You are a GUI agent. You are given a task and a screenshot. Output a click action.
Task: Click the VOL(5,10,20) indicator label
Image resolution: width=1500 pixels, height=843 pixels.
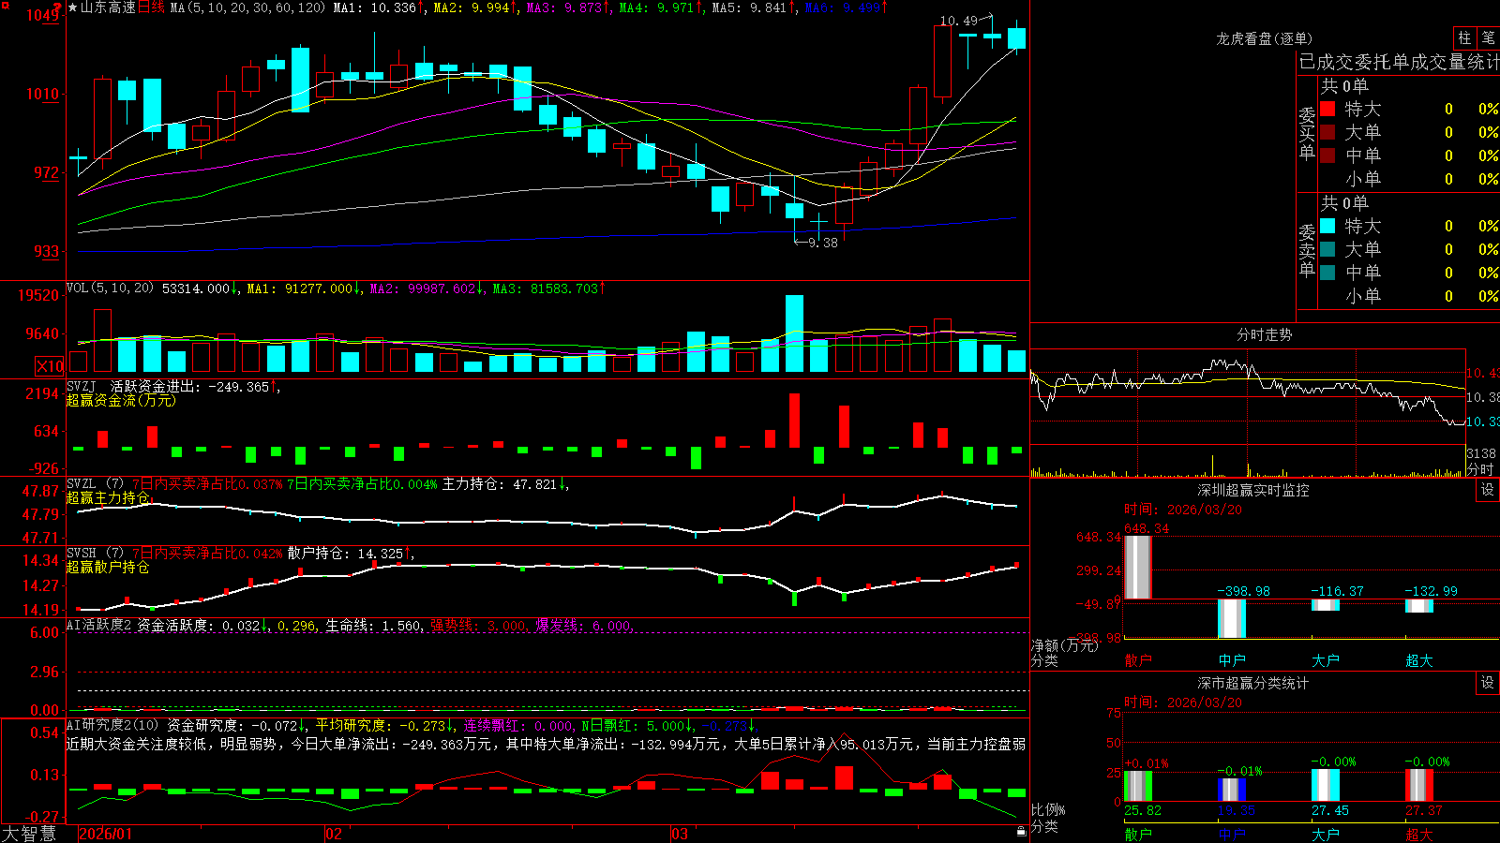tap(110, 288)
